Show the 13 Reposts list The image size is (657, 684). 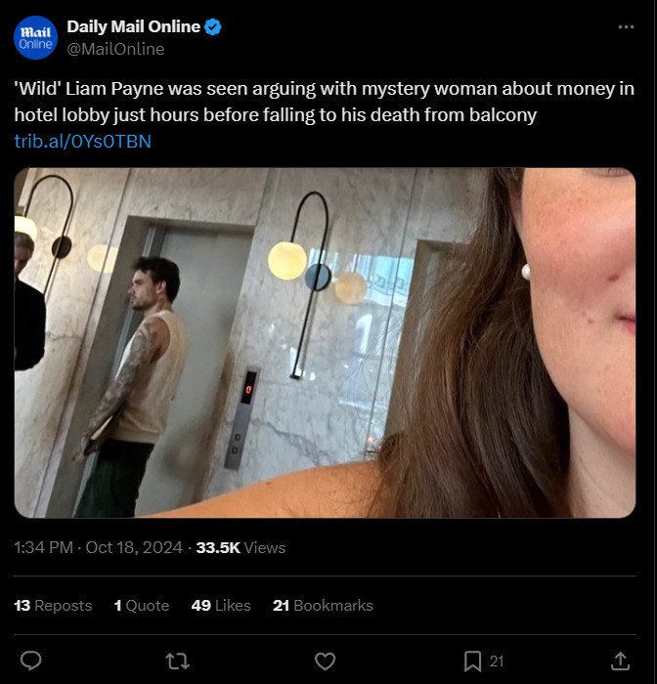point(53,606)
